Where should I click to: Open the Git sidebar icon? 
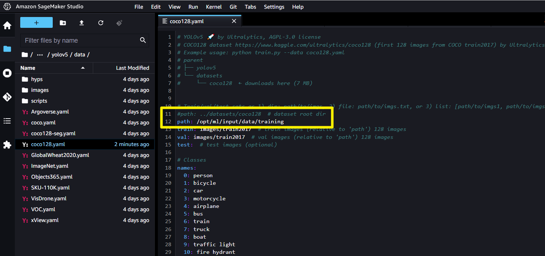(x=7, y=97)
